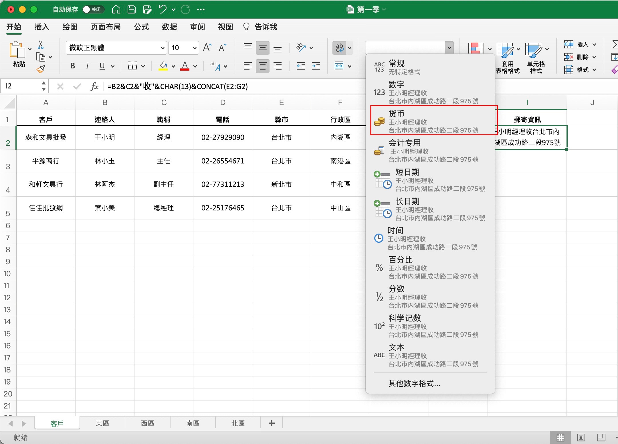Toggle center horizontal alignment
Viewport: 618px width, 444px height.
click(262, 66)
